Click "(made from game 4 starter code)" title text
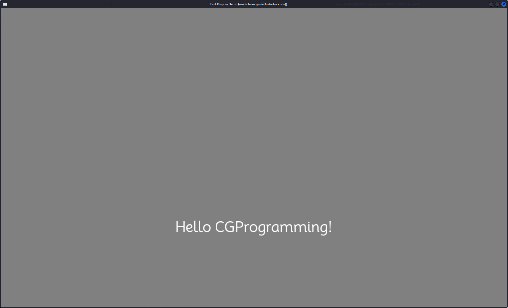 262,4
